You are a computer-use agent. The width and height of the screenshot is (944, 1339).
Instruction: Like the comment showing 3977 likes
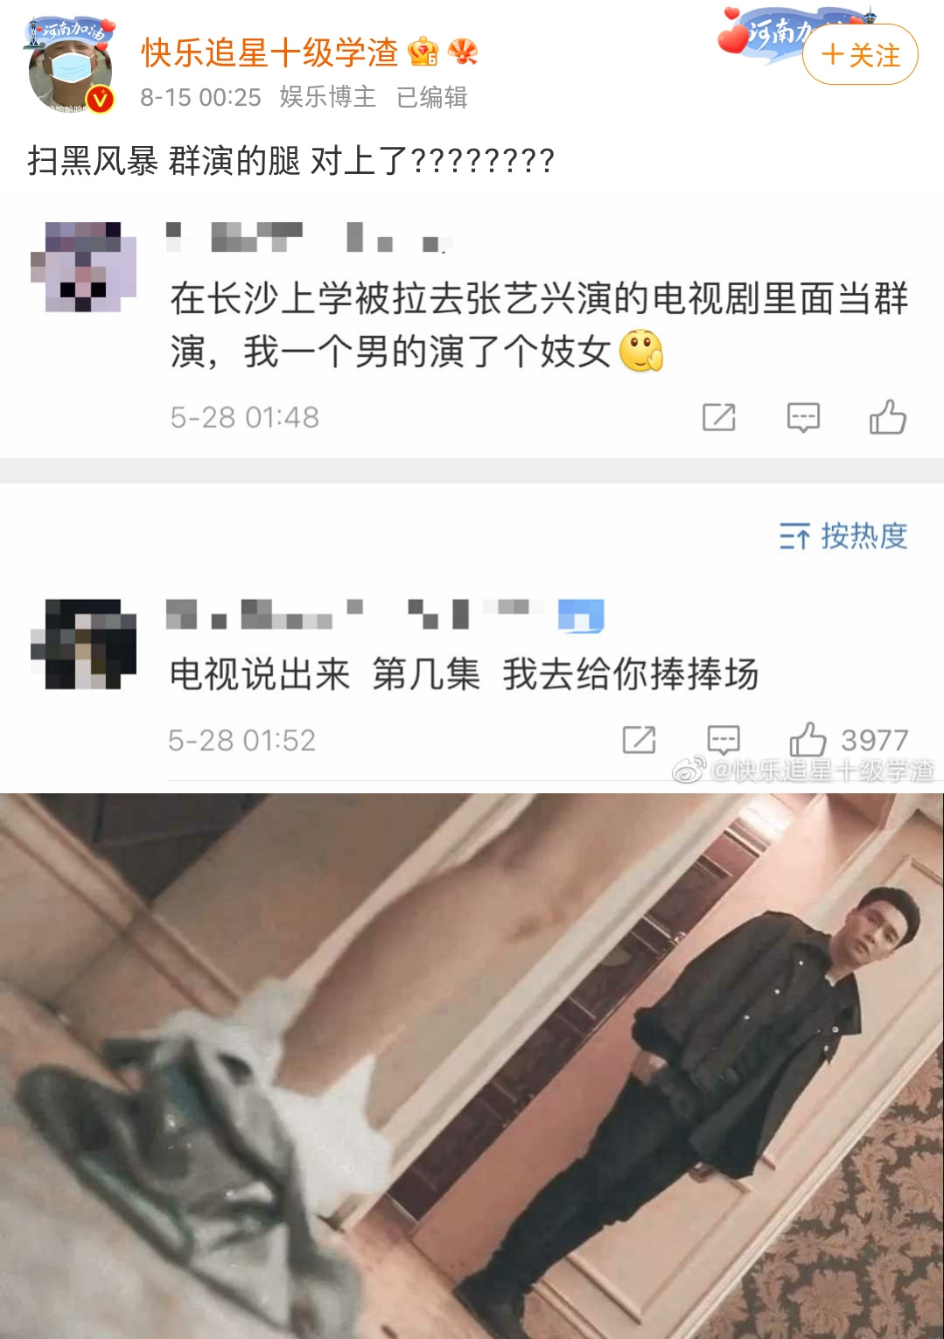(x=808, y=739)
